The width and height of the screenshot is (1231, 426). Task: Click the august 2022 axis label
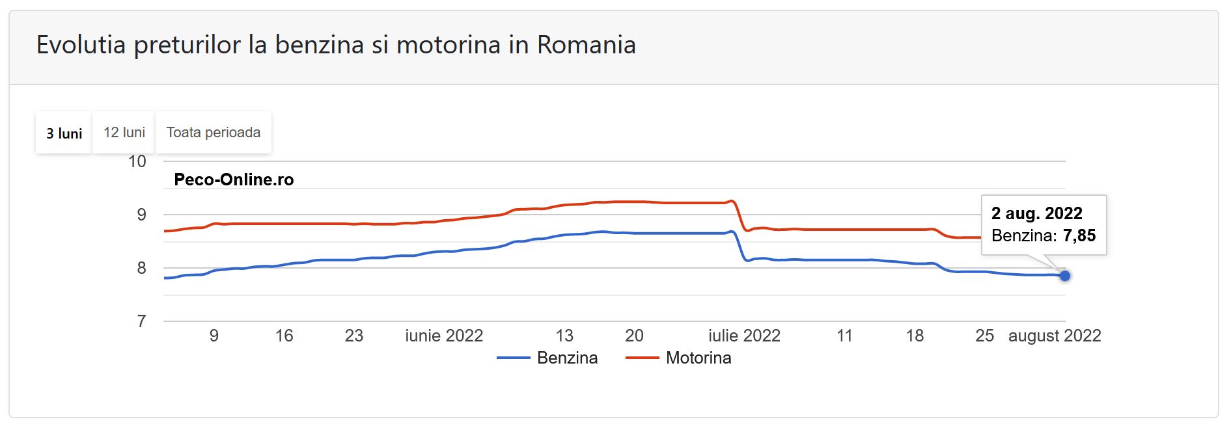pos(1055,336)
